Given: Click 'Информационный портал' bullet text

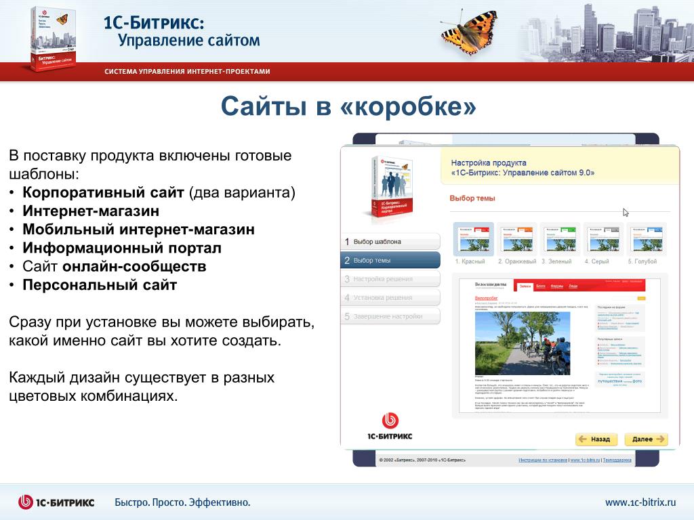Looking at the screenshot, I should click(122, 248).
